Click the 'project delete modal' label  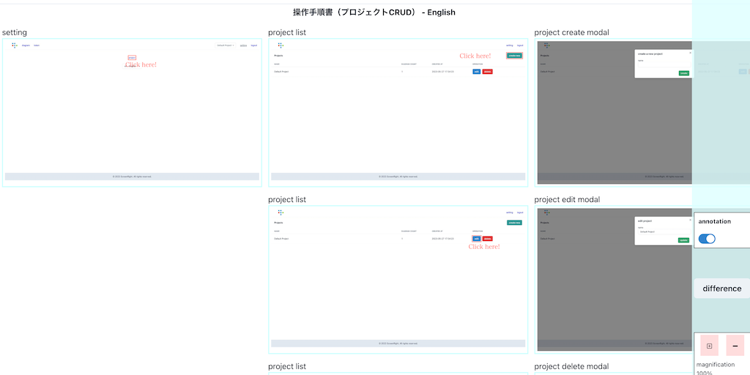pyautogui.click(x=571, y=366)
